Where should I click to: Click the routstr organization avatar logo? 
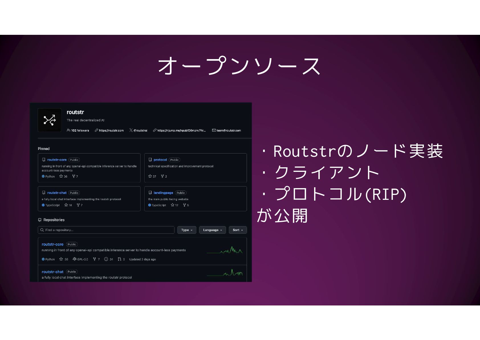[50, 120]
